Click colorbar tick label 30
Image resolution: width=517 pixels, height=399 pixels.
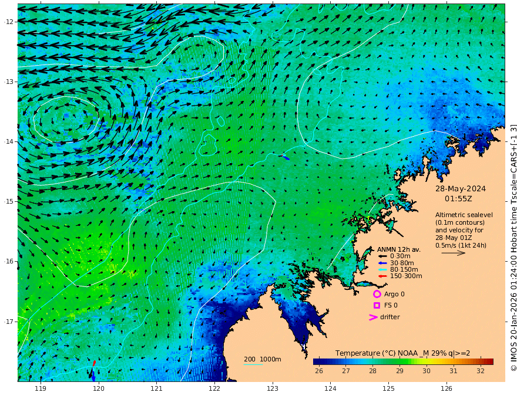427,371
